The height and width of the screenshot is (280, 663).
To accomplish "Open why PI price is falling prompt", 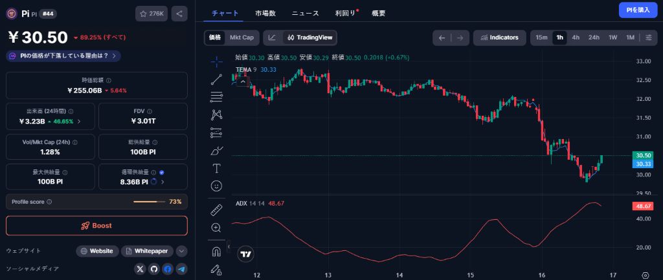I will point(63,56).
